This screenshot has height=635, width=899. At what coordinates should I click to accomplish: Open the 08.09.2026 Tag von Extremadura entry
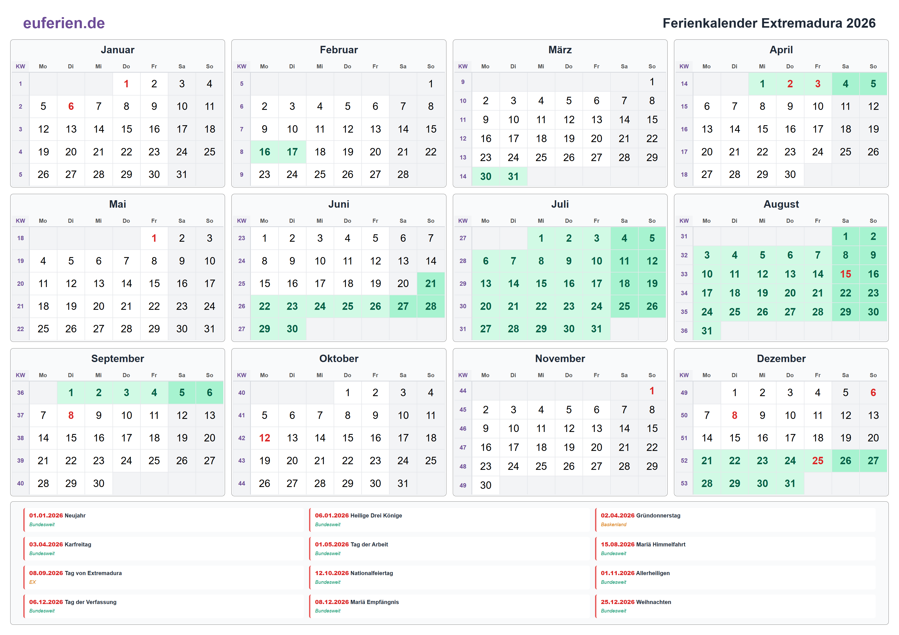pyautogui.click(x=163, y=577)
